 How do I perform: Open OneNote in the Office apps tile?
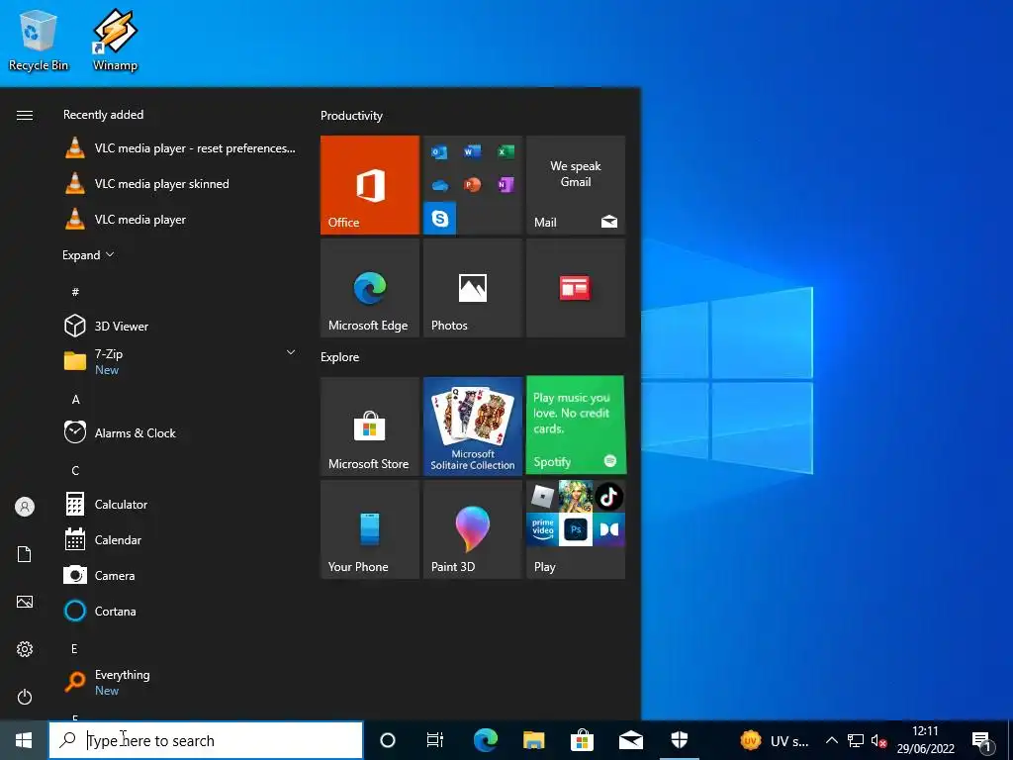[x=506, y=185]
